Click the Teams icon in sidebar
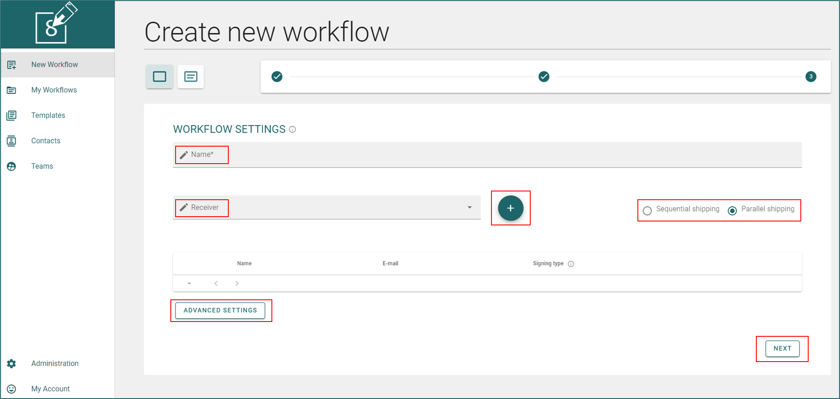The height and width of the screenshot is (399, 840). click(x=12, y=166)
